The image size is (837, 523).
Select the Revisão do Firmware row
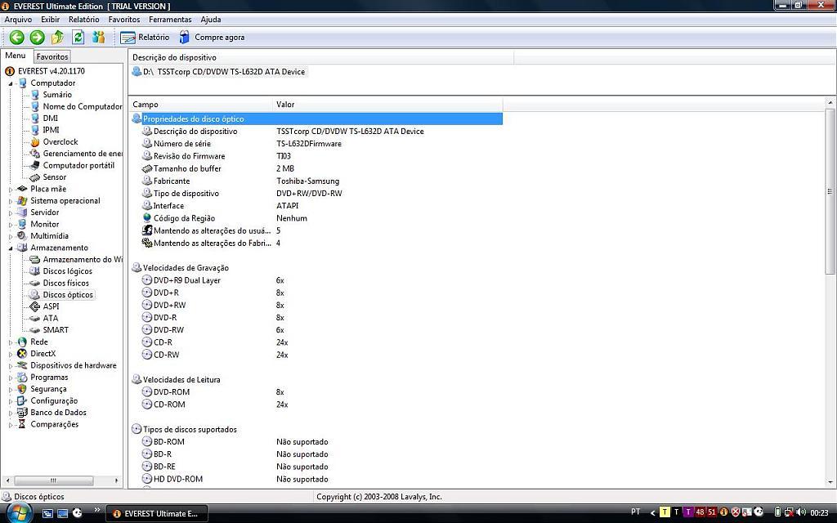316,156
